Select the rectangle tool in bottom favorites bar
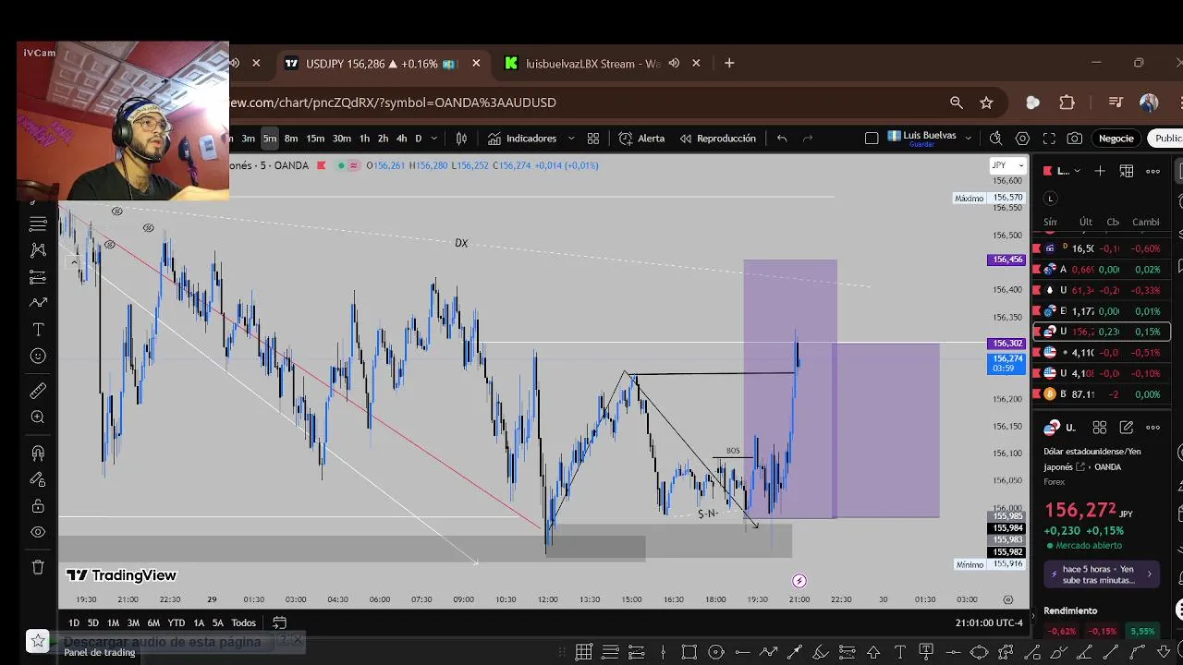The height and width of the screenshot is (665, 1183). pyautogui.click(x=689, y=653)
